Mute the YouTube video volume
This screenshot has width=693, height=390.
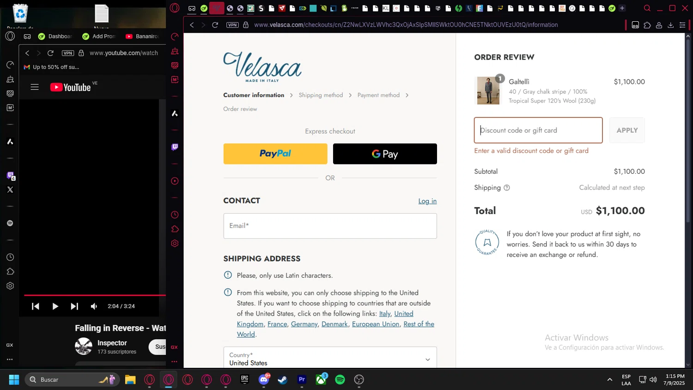94,306
